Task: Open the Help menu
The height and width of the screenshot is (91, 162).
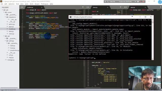Action: pos(51,4)
